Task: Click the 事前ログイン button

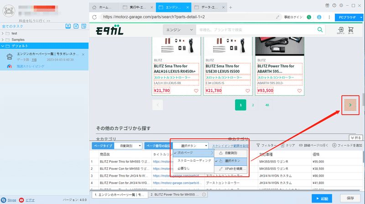Action: [293, 17]
